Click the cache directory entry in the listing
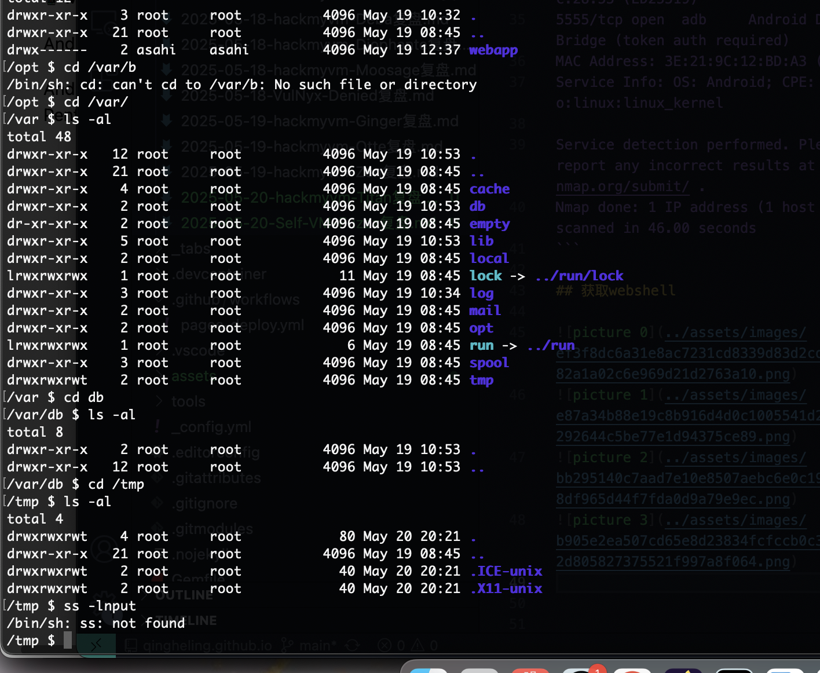 pyautogui.click(x=489, y=189)
